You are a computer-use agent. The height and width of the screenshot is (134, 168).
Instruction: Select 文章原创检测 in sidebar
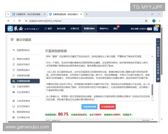pos(25,81)
